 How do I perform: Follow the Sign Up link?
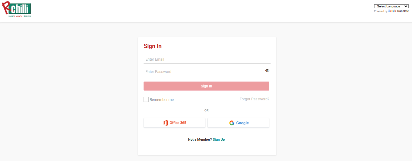click(219, 139)
